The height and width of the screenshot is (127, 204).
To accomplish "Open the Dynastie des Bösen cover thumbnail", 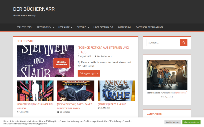I will (x=76, y=90).
